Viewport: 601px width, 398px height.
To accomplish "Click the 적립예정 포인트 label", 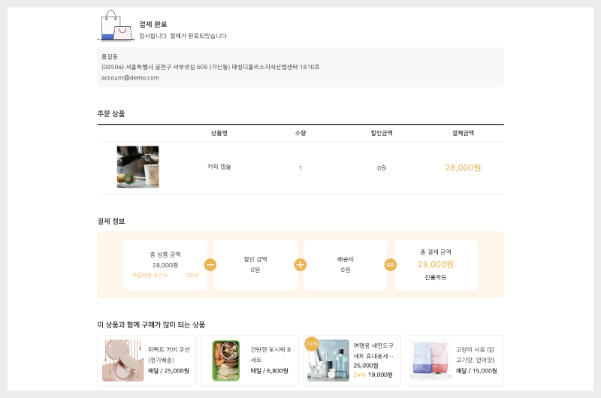I will tap(150, 276).
